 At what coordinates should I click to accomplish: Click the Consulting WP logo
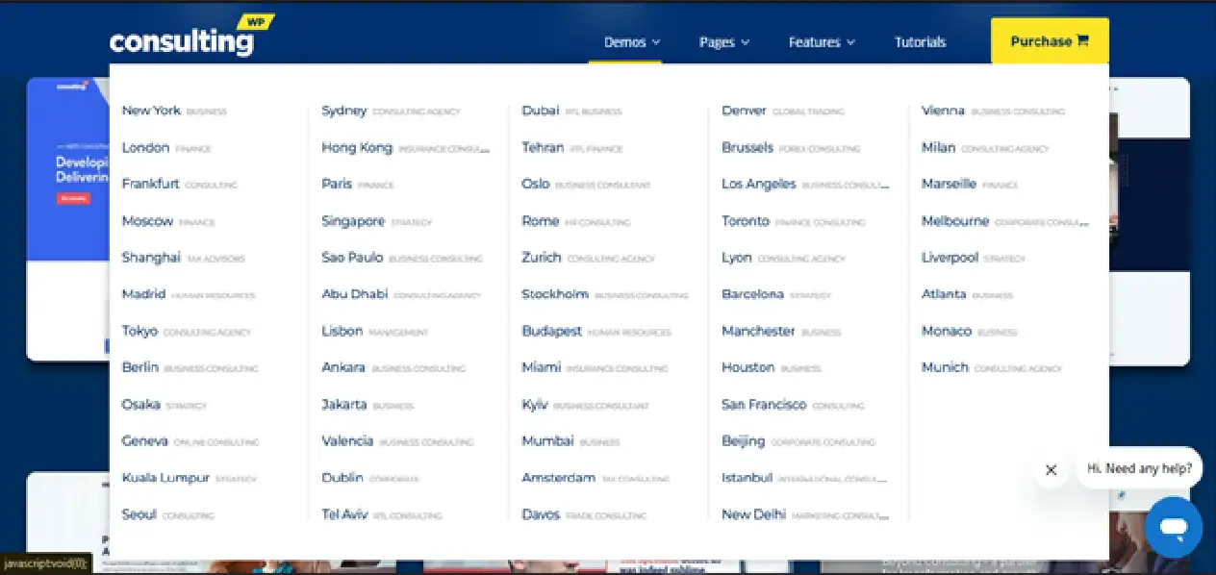click(191, 37)
